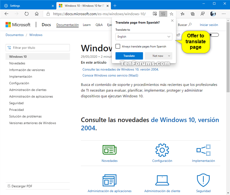Select Solución de problemas in sidebar
The height and width of the screenshot is (195, 230).
point(25,116)
